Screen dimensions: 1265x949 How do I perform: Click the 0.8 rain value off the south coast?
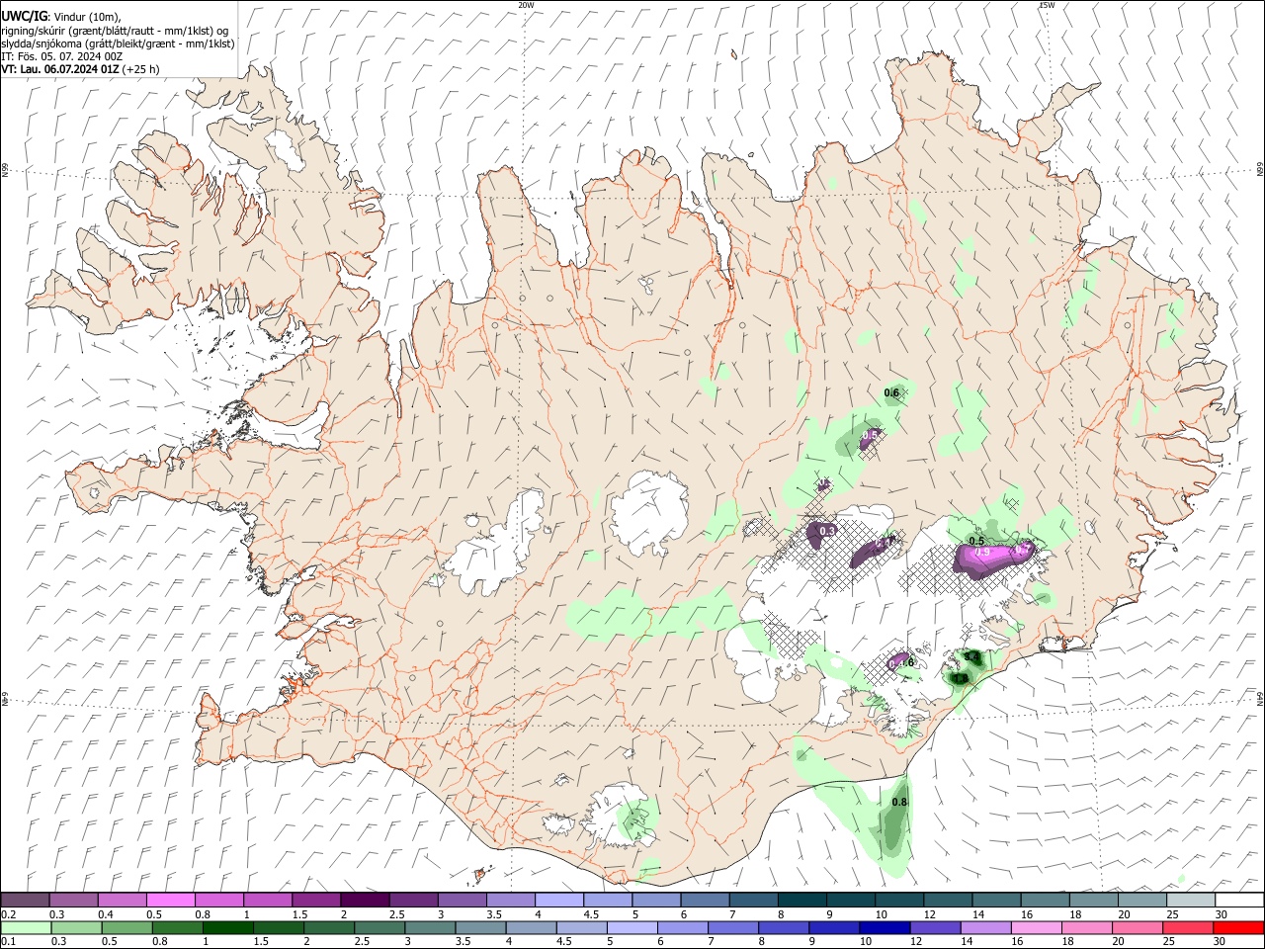click(899, 802)
